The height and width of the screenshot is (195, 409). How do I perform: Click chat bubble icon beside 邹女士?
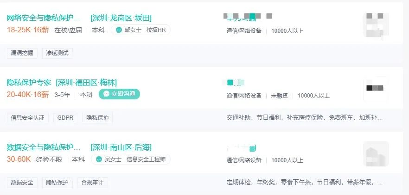point(119,30)
